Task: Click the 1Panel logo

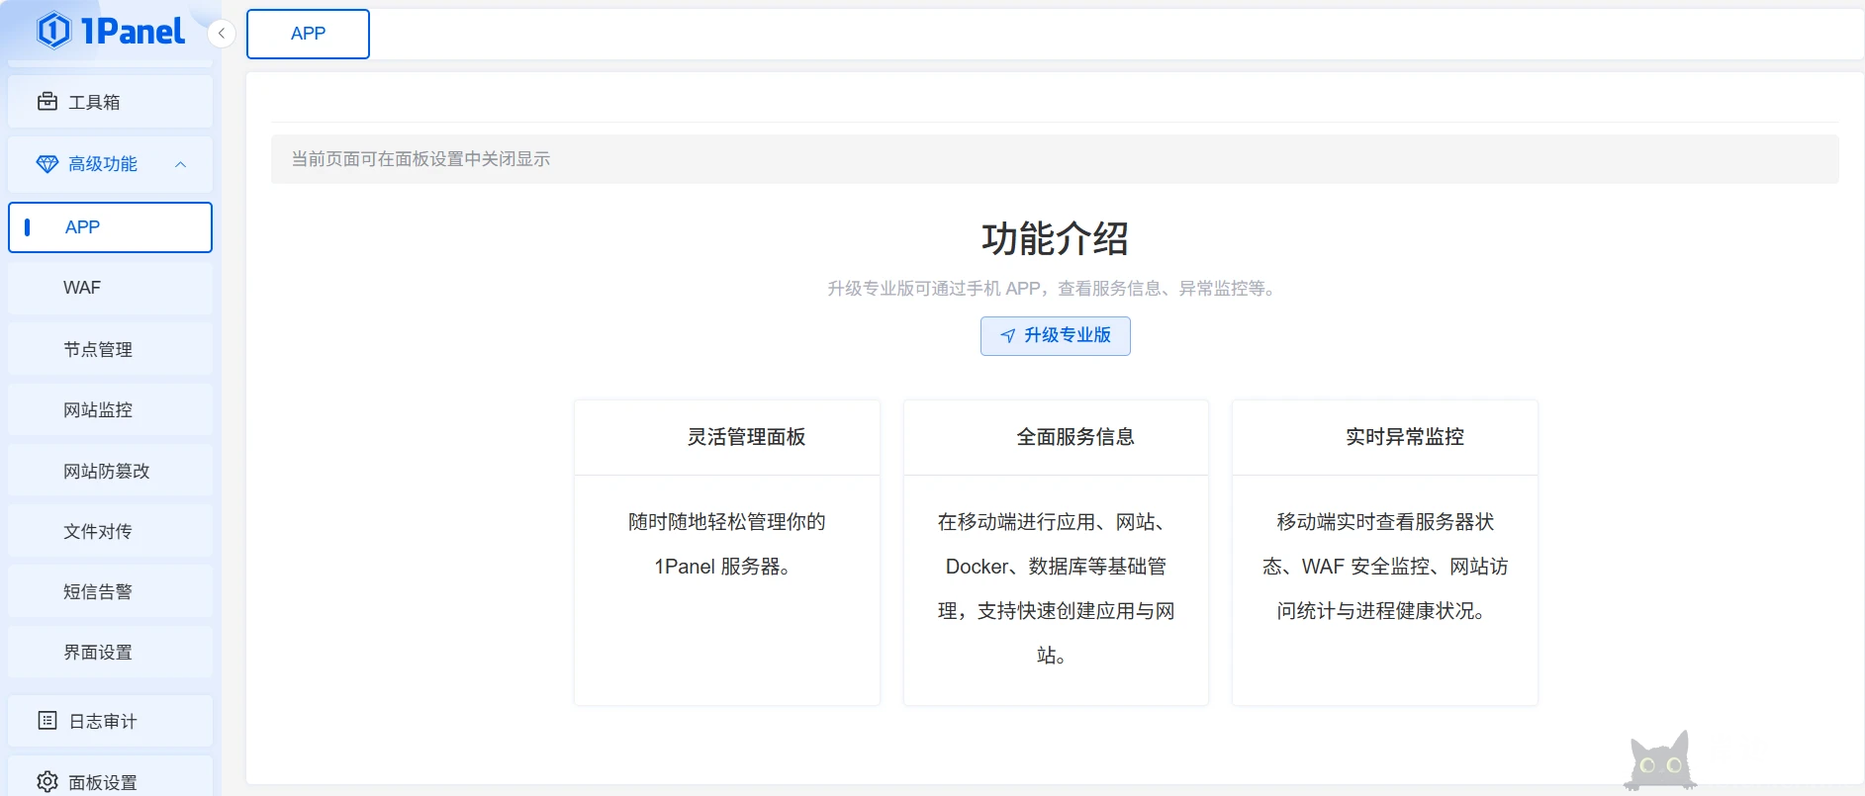Action: 111,31
